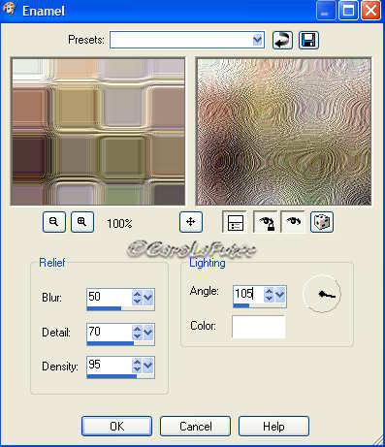Pick the Lighting color swatch

pos(259,327)
